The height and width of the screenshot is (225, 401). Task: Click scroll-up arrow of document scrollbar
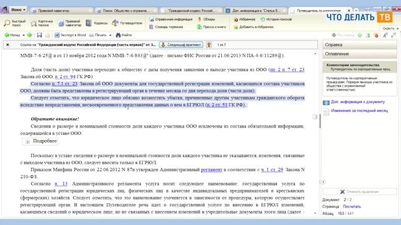[x=315, y=54]
